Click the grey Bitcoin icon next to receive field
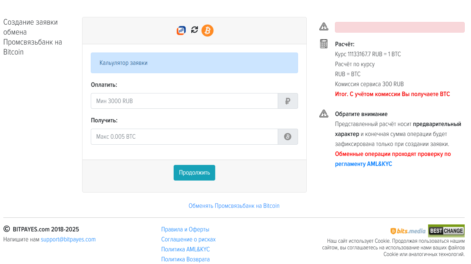Screen dimensions: 471x264 pos(288,137)
